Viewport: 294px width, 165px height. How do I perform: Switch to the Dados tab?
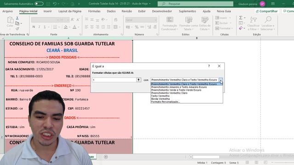(x=111, y=11)
